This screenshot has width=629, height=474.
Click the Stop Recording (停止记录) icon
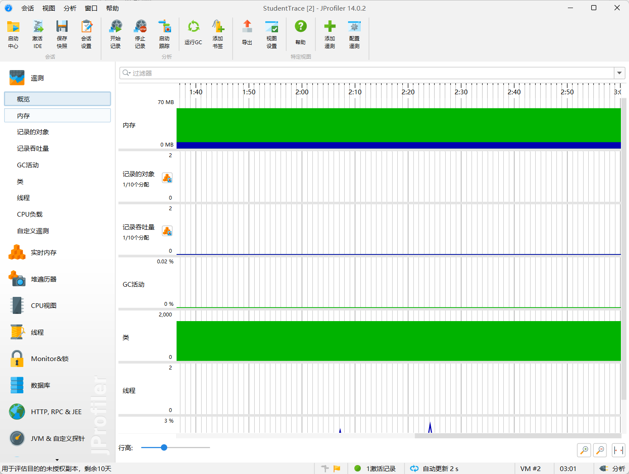coord(140,27)
